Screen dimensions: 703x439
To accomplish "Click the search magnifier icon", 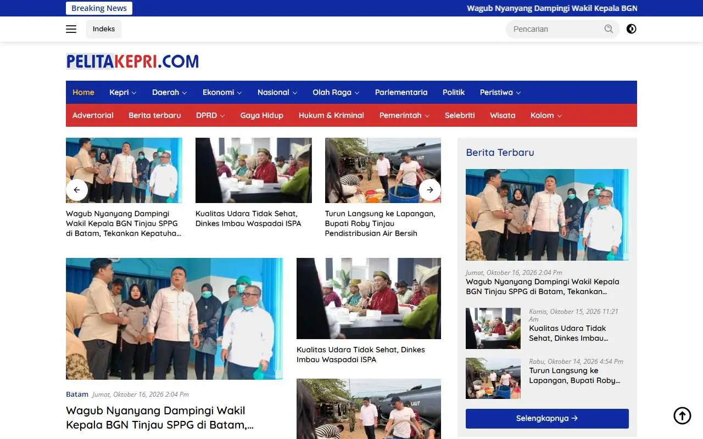I will (x=609, y=29).
